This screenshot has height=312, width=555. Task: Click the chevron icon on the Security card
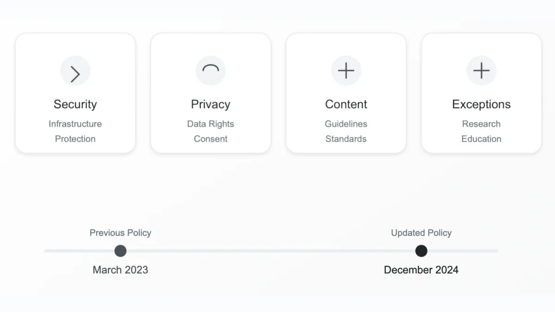tap(75, 71)
